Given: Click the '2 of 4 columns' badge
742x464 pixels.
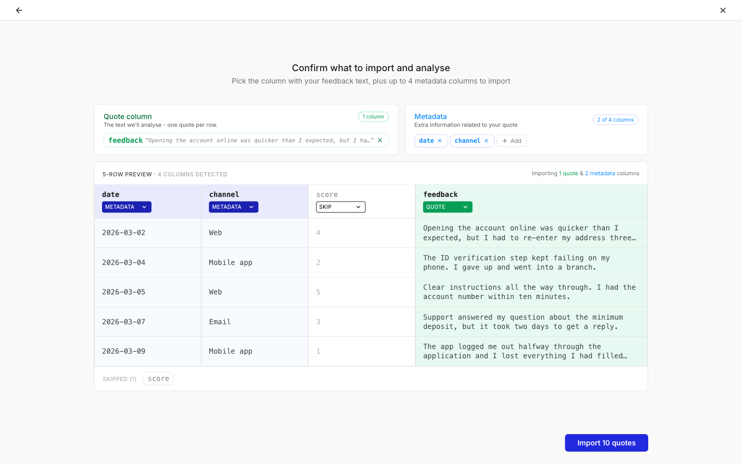Looking at the screenshot, I should (x=615, y=120).
